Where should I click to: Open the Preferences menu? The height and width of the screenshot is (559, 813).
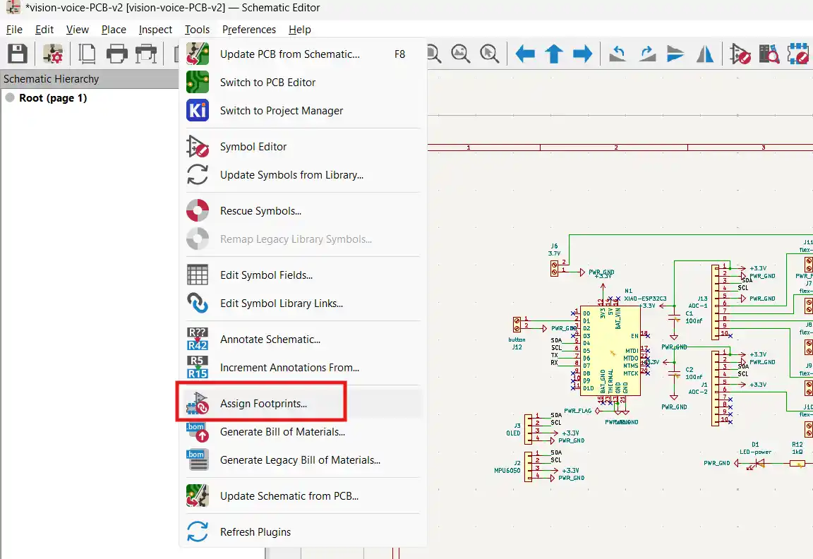[x=249, y=30]
